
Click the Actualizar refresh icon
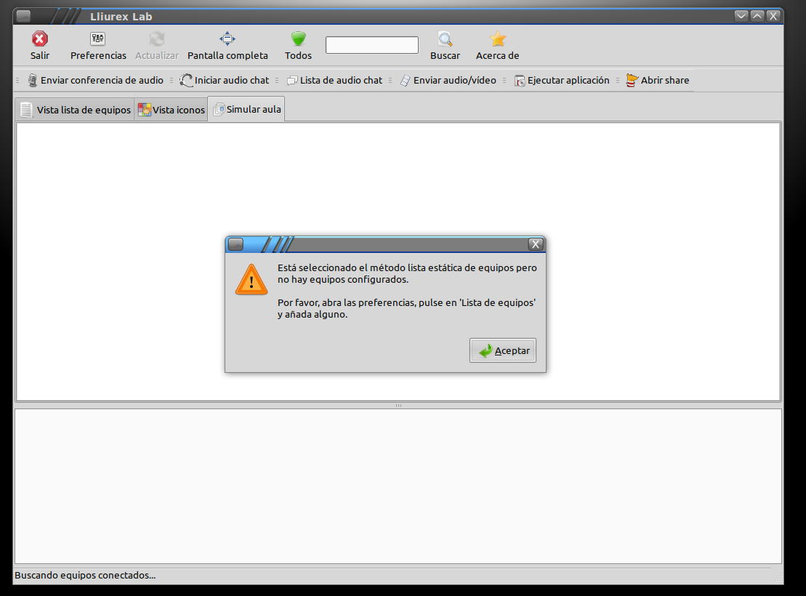[x=157, y=39]
